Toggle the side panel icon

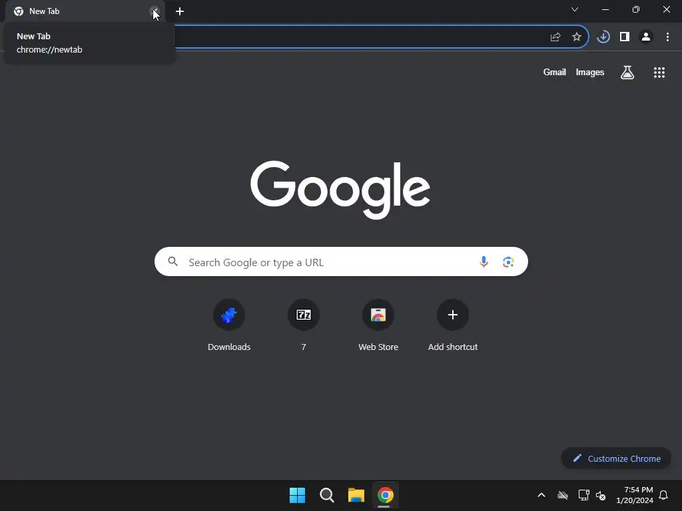tap(625, 37)
